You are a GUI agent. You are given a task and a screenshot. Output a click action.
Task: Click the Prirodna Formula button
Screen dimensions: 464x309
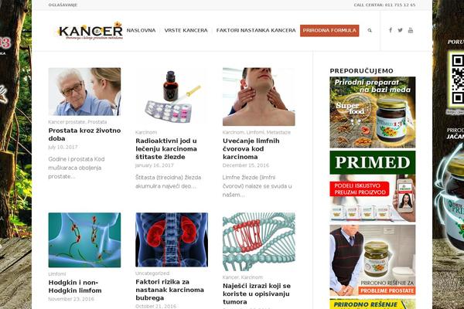pos(329,30)
